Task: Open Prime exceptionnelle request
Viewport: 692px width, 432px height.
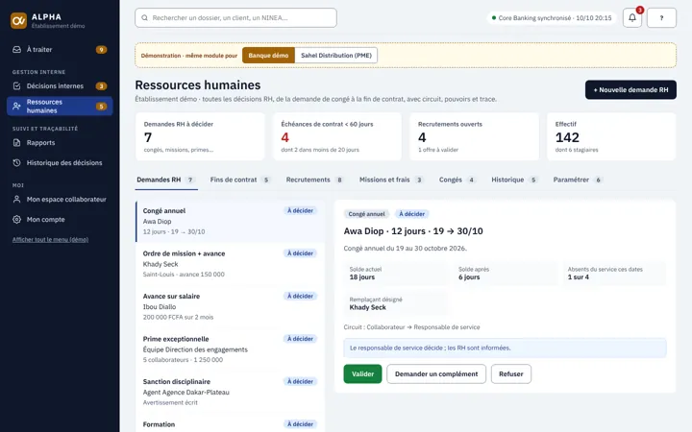Action: (x=230, y=349)
